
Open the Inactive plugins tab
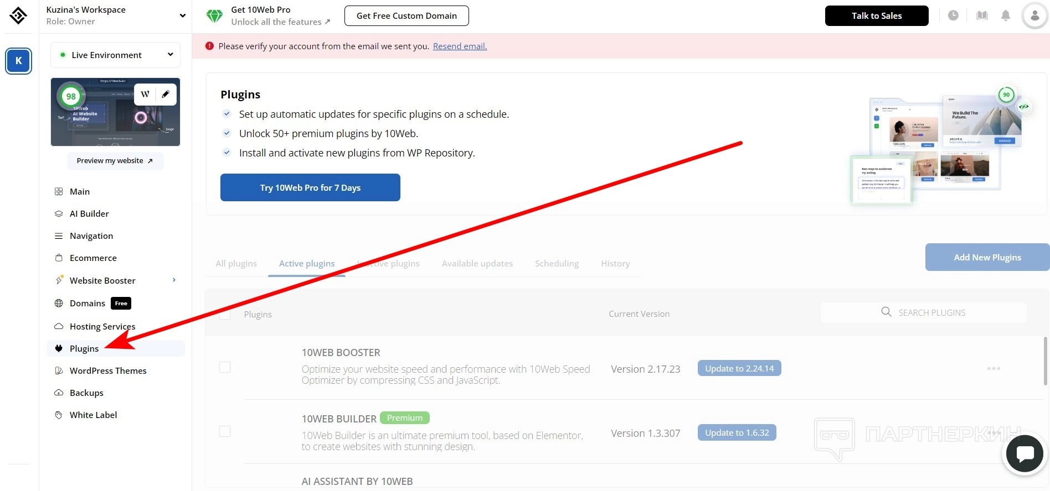pyautogui.click(x=388, y=263)
